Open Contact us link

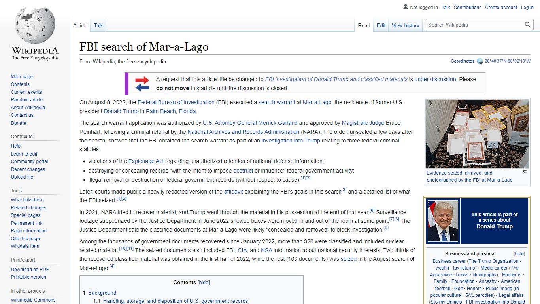22,115
